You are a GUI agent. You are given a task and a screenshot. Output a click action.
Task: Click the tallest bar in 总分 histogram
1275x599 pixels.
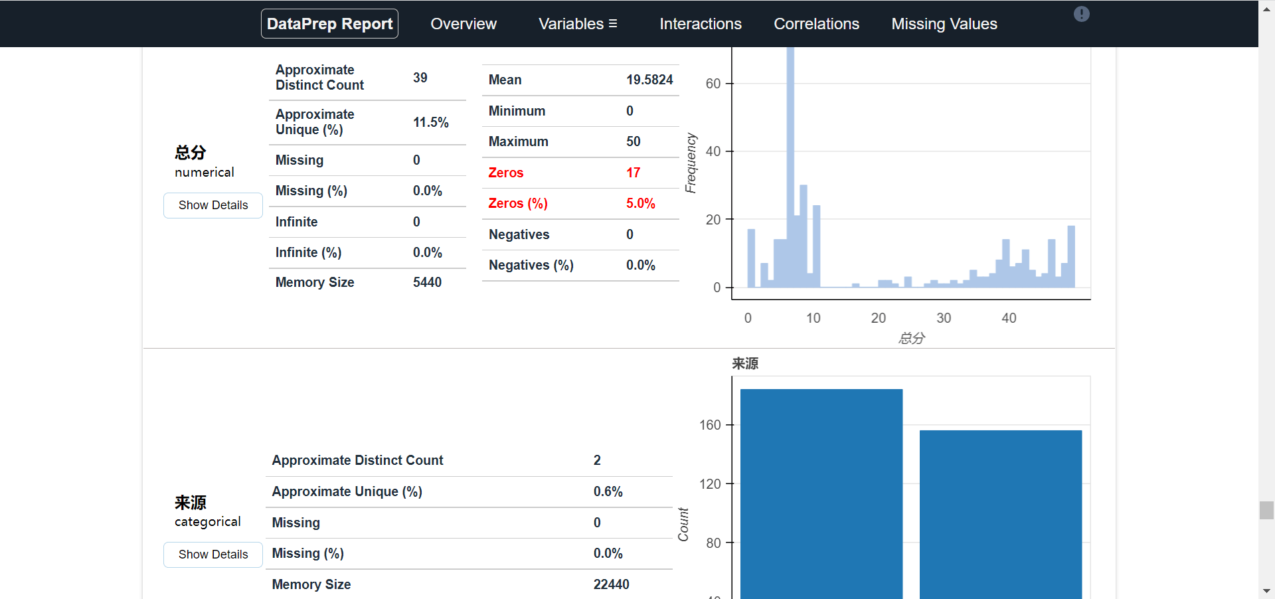point(790,166)
